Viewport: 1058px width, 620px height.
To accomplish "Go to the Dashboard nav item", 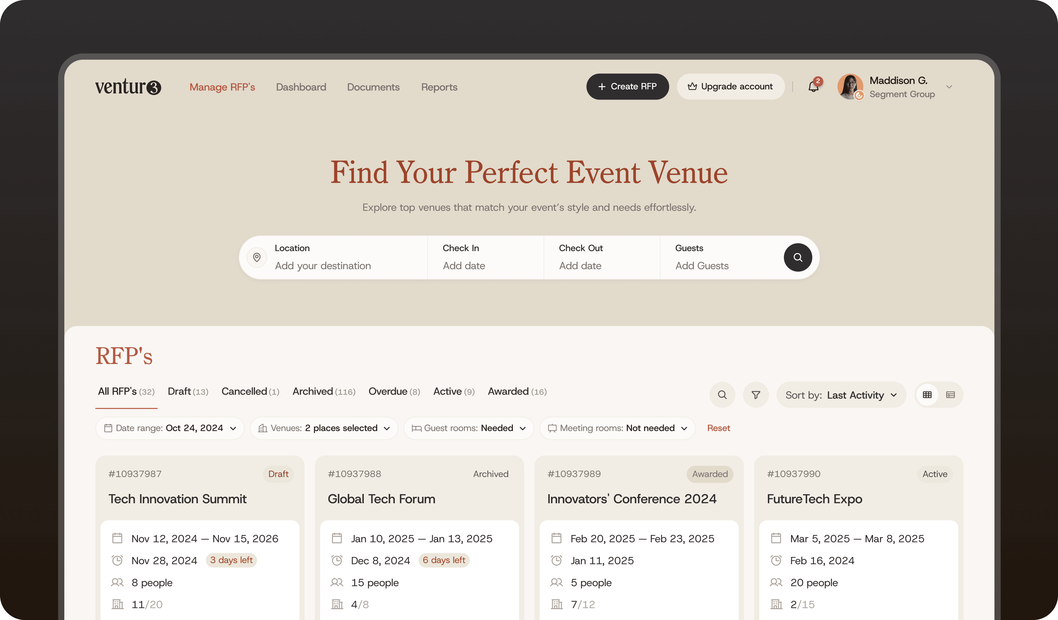I will coord(301,87).
